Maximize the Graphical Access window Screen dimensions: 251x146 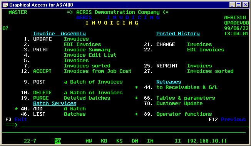238,5
